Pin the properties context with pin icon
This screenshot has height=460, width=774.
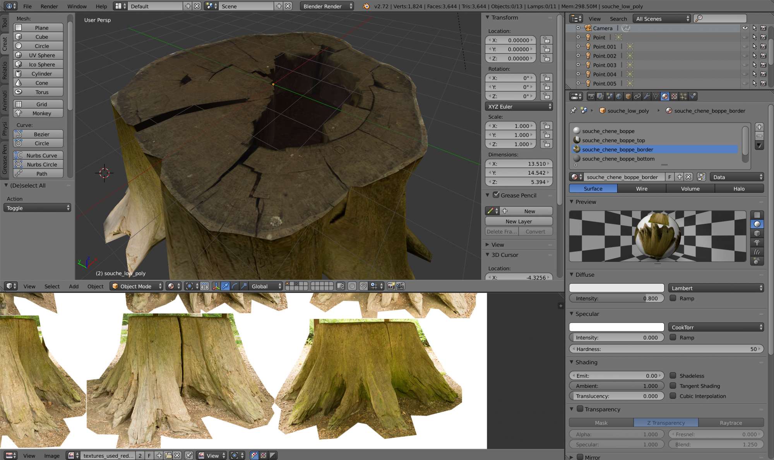573,111
